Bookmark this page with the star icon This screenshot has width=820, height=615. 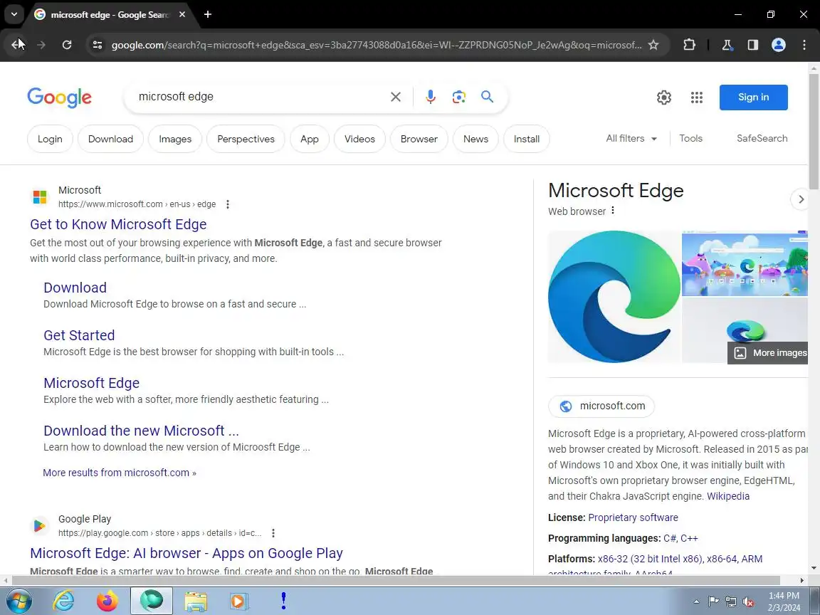[x=653, y=45]
